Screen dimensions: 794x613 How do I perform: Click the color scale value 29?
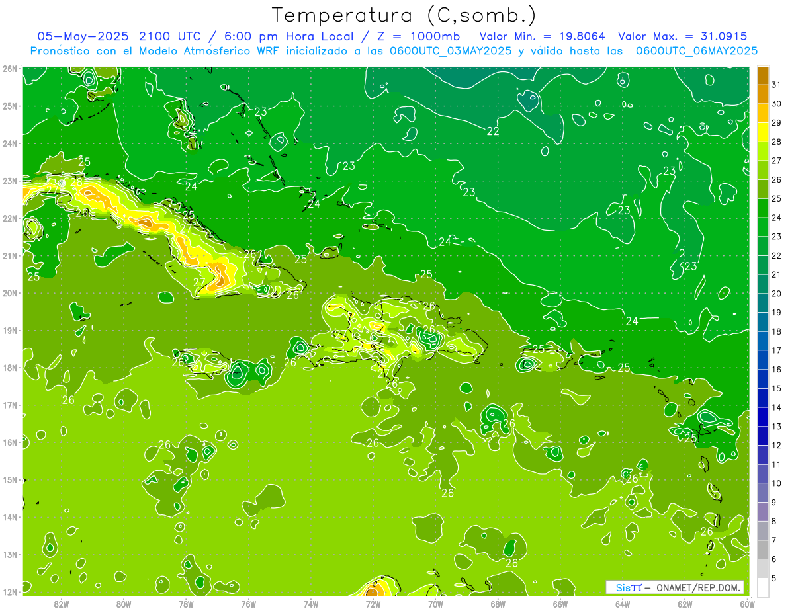[x=776, y=123]
